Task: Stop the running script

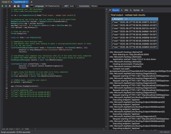Action: pyautogui.click(x=10, y=6)
